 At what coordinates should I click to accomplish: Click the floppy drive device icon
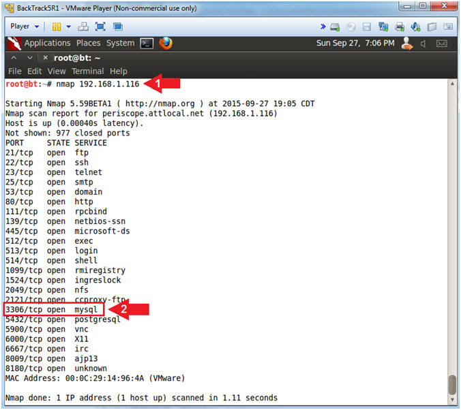(367, 27)
